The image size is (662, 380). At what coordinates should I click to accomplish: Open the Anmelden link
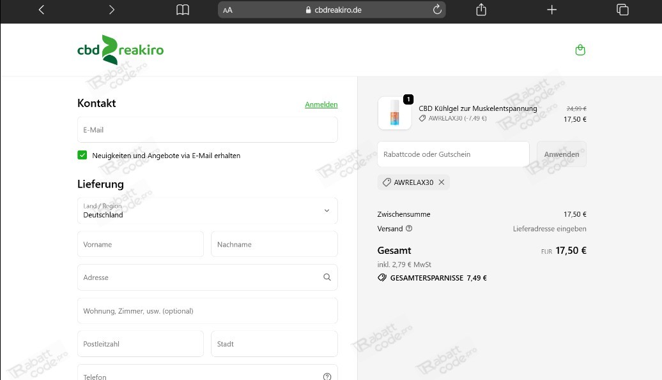[321, 104]
